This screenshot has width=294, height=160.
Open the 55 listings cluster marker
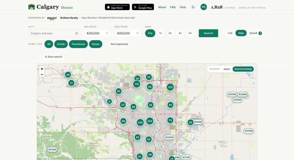click(x=149, y=139)
